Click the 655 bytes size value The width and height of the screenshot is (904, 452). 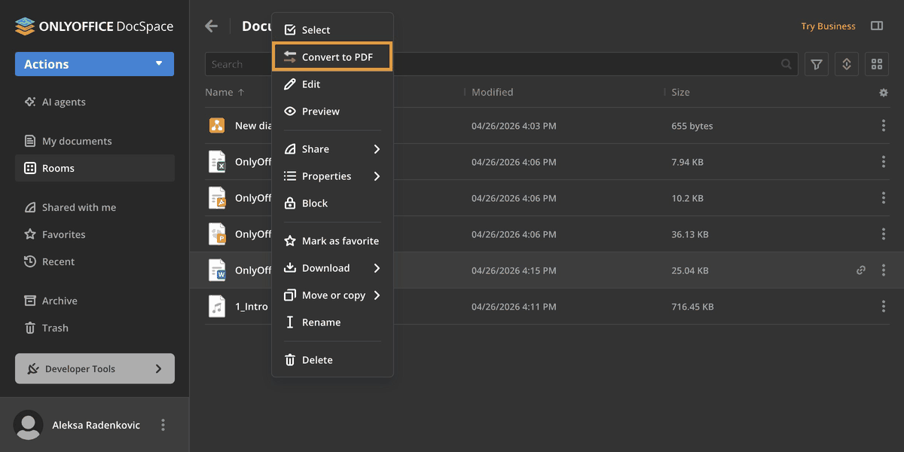(x=692, y=126)
